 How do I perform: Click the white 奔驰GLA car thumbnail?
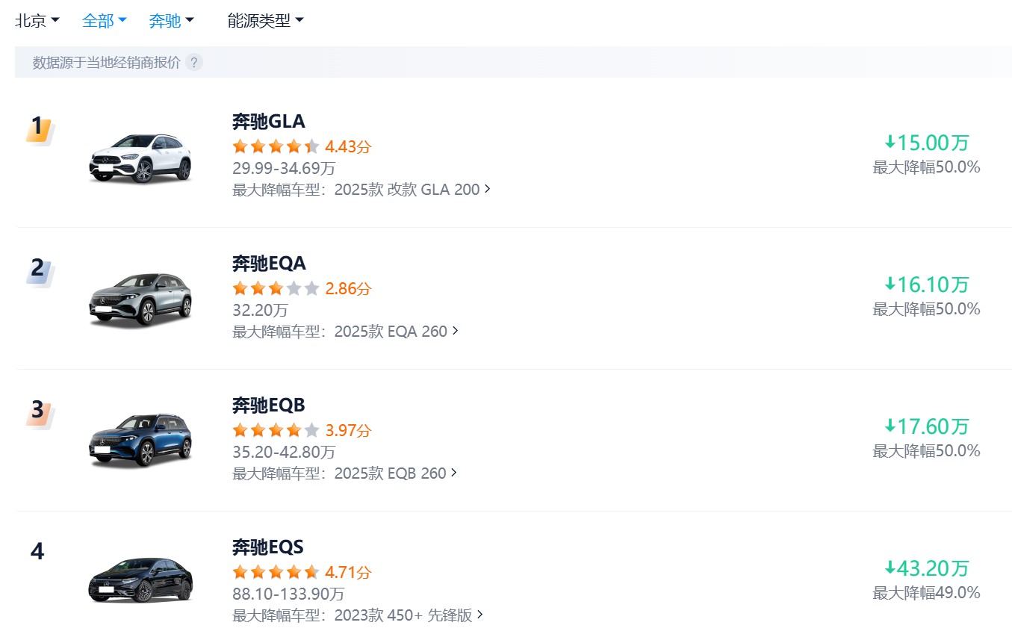[x=140, y=158]
